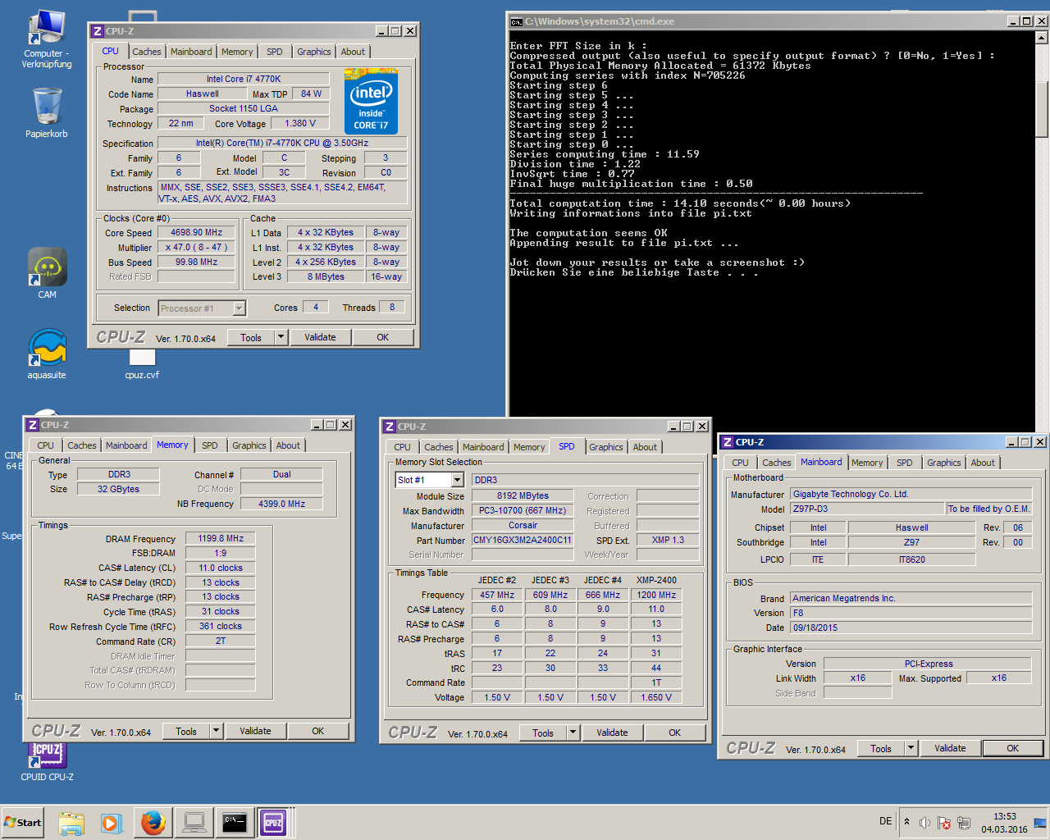Switch to SPD tab in Memory window
The image size is (1050, 840).
click(x=210, y=445)
